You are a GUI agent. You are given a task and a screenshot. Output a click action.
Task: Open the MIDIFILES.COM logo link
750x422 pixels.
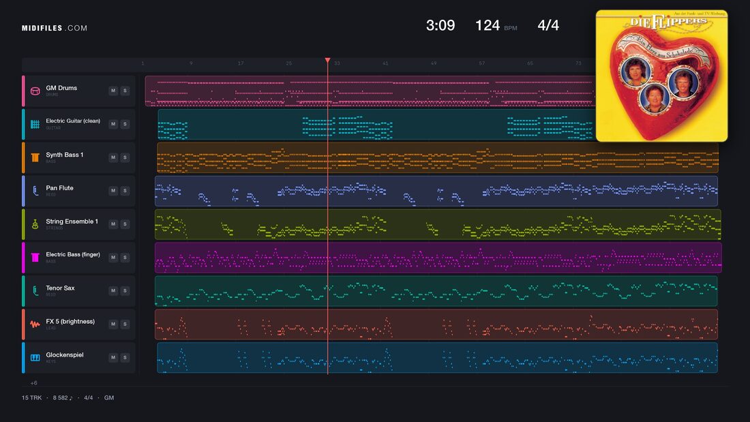click(55, 28)
